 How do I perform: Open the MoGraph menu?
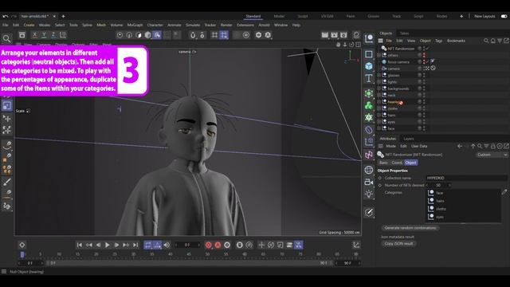[135, 25]
